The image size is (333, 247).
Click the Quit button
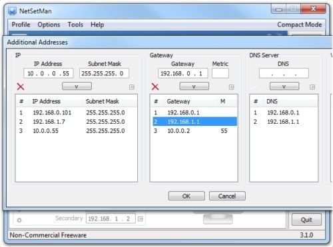tap(306, 220)
